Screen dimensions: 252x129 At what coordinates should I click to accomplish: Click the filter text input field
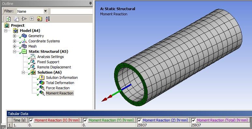(71, 11)
